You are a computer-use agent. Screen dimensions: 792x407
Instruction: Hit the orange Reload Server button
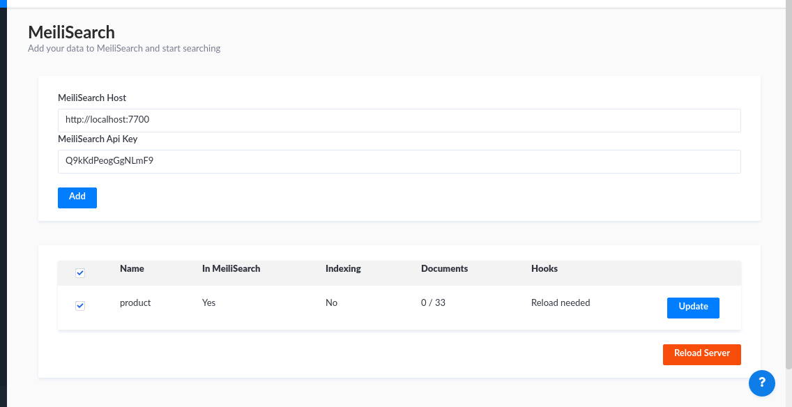click(701, 354)
